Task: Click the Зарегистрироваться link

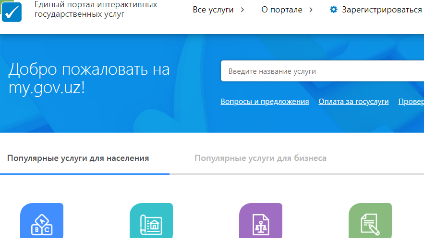Action: 382,10
